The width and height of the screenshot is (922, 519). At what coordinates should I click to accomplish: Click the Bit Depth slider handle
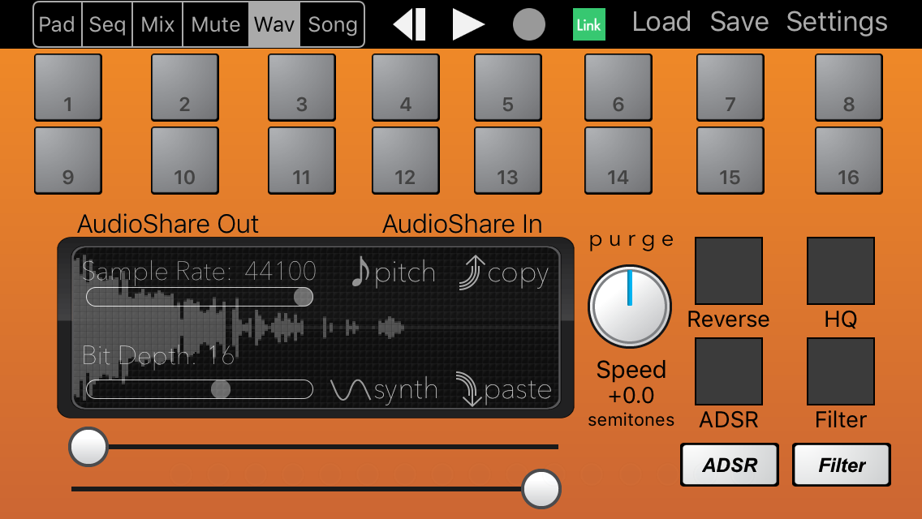[x=221, y=389]
